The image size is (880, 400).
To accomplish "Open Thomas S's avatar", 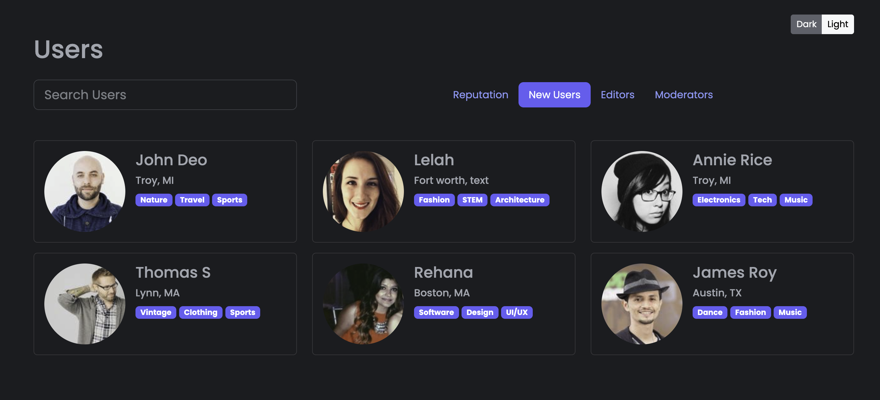I will [85, 304].
